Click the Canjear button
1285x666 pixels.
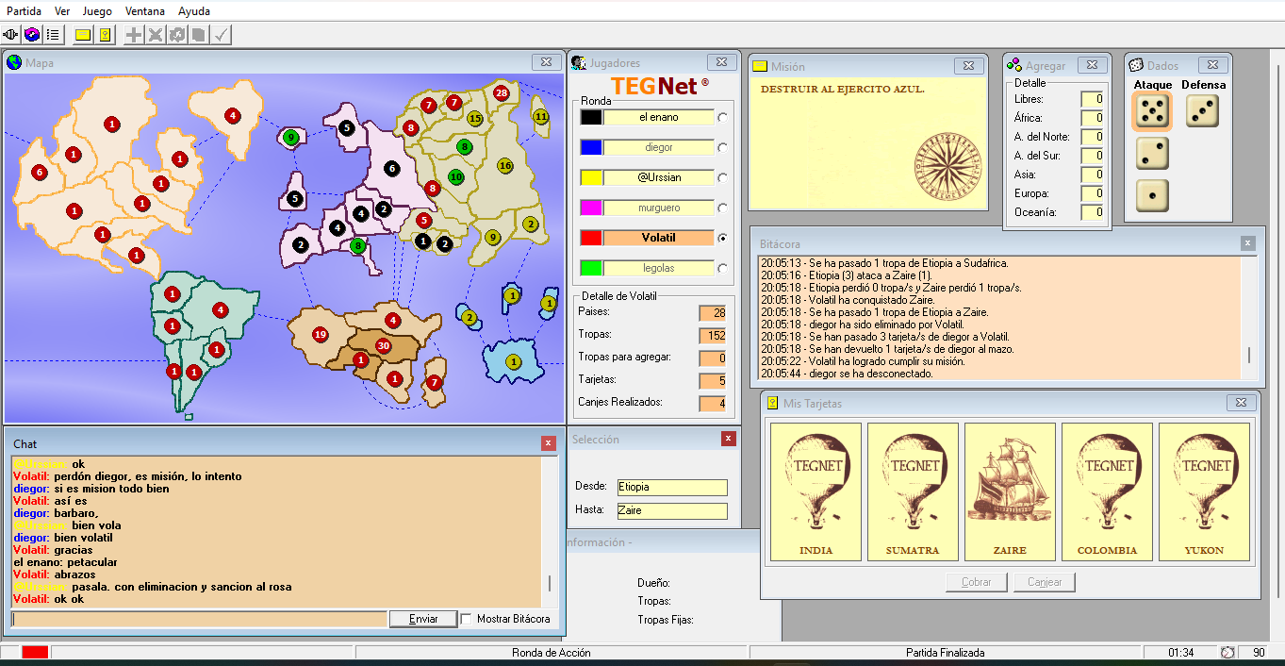pos(1045,582)
